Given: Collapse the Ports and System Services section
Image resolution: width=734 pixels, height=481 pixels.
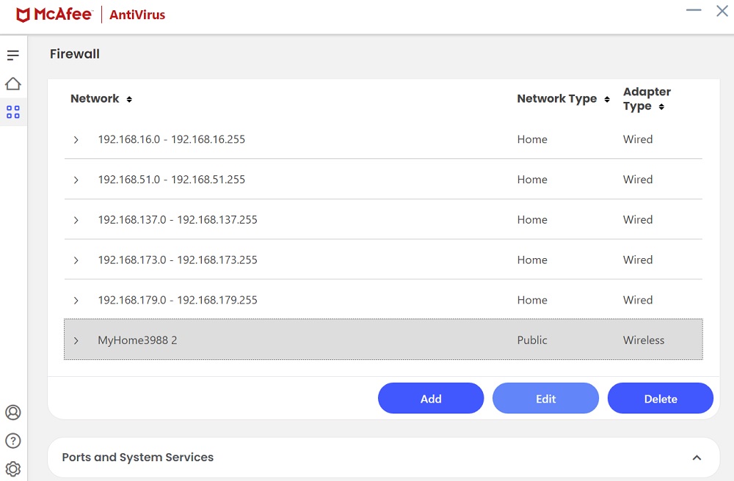Looking at the screenshot, I should (x=697, y=457).
